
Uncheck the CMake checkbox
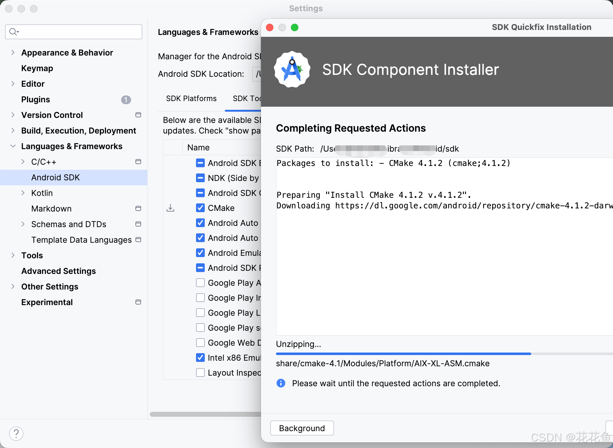(200, 208)
